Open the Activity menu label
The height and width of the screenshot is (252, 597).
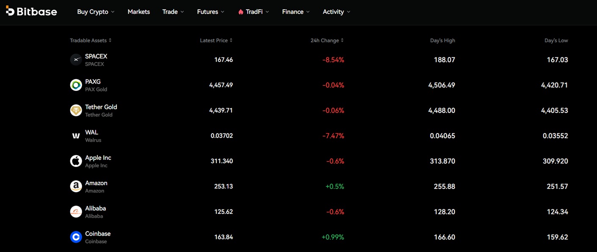point(333,12)
